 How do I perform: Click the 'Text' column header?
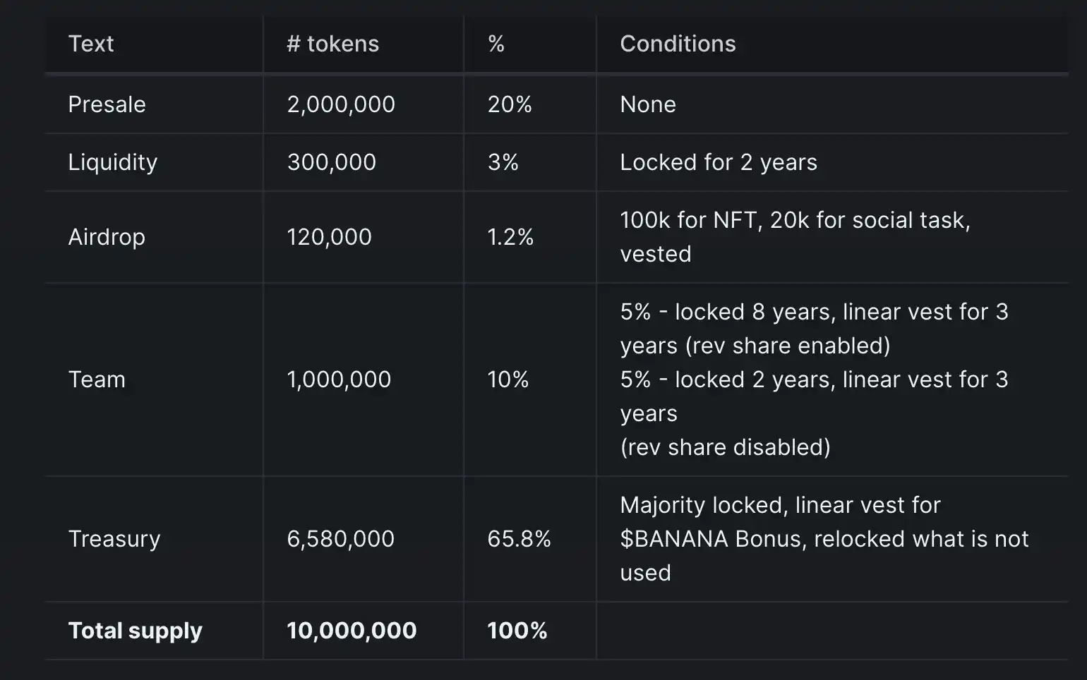tap(91, 44)
